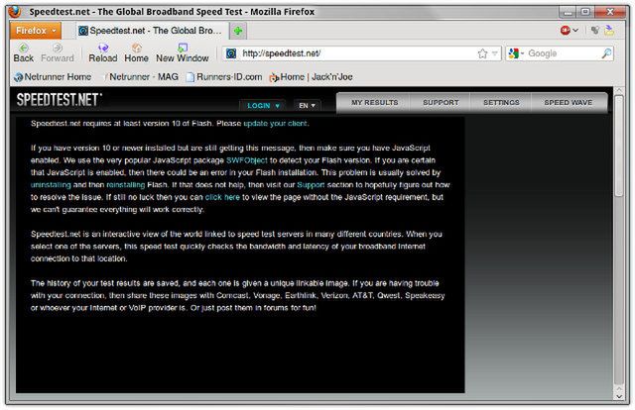
Task: Open the SPEED WAVE tab
Action: [x=568, y=103]
